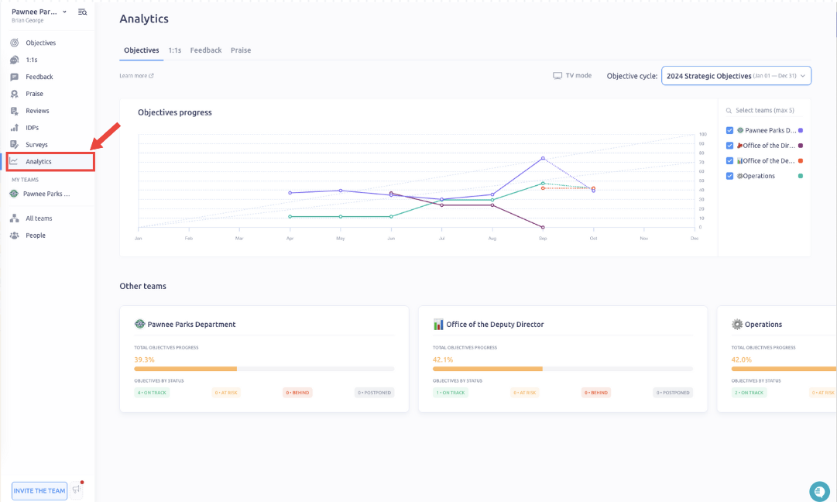Toggle the Operations team checkbox

(729, 176)
